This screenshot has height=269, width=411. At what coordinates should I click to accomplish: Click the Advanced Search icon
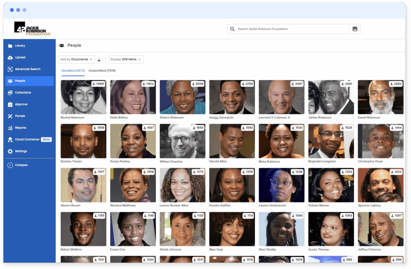pos(10,69)
